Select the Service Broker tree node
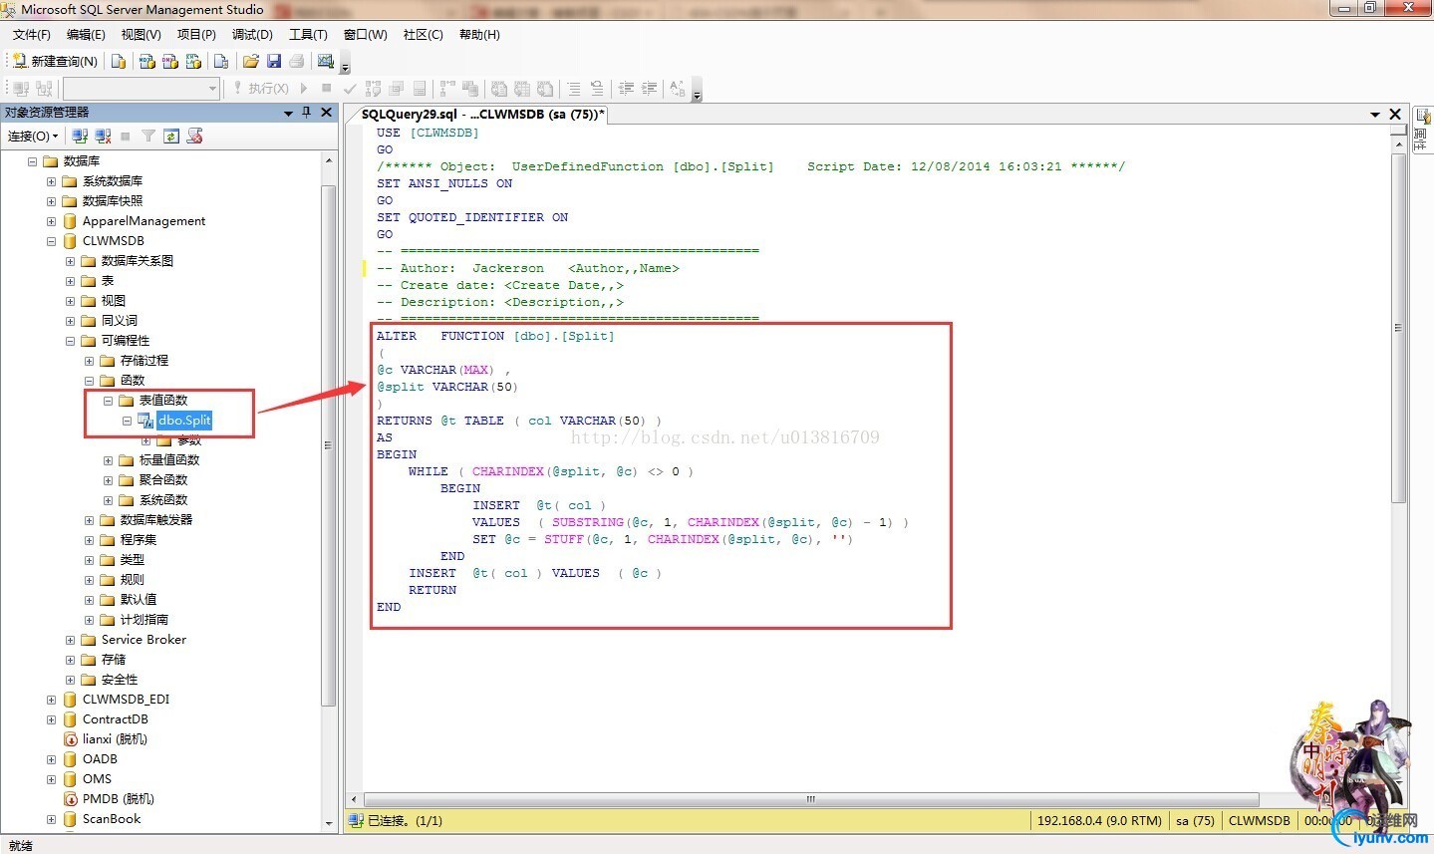The width and height of the screenshot is (1434, 854). 143,640
